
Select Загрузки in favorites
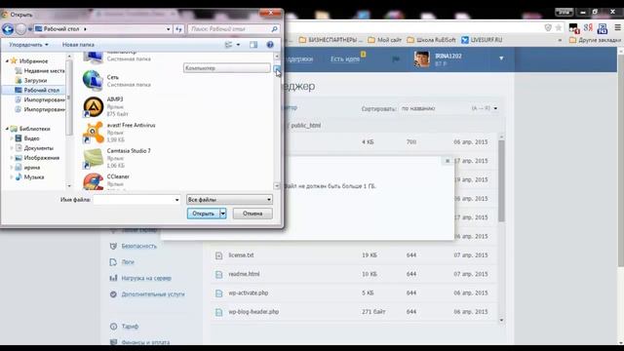tap(31, 80)
